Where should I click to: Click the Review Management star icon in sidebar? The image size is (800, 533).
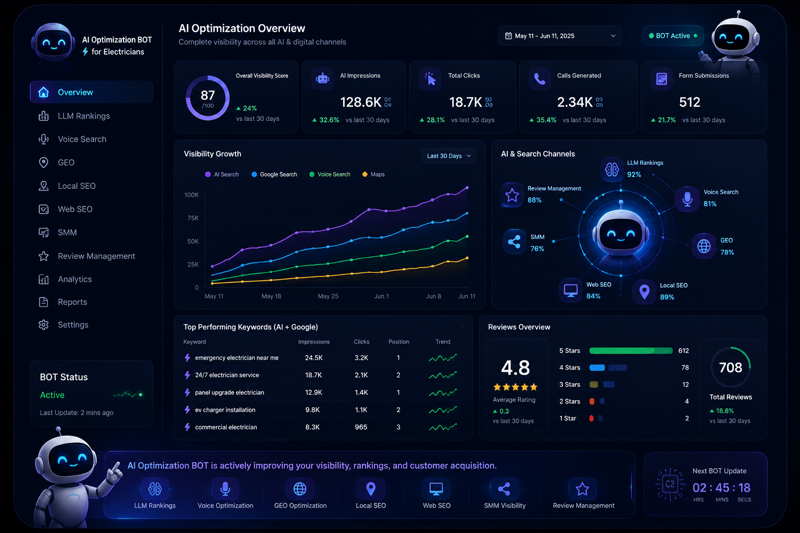[44, 256]
